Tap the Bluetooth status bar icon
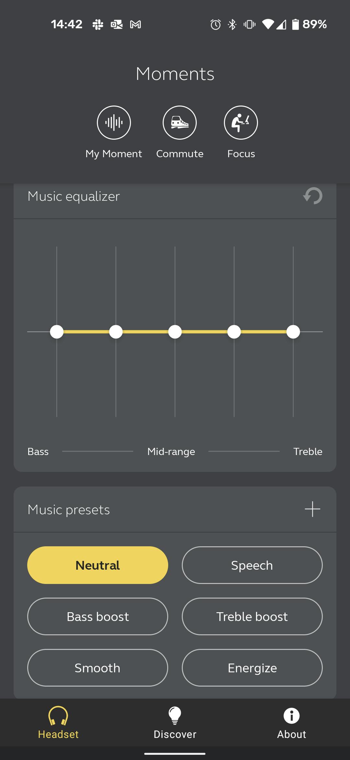 (x=232, y=24)
